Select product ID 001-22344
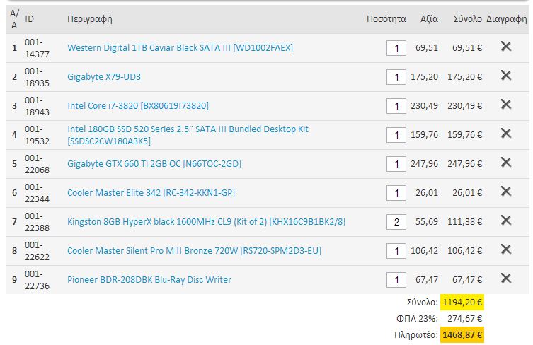Image resolution: width=533 pixels, height=345 pixels. tap(37, 193)
